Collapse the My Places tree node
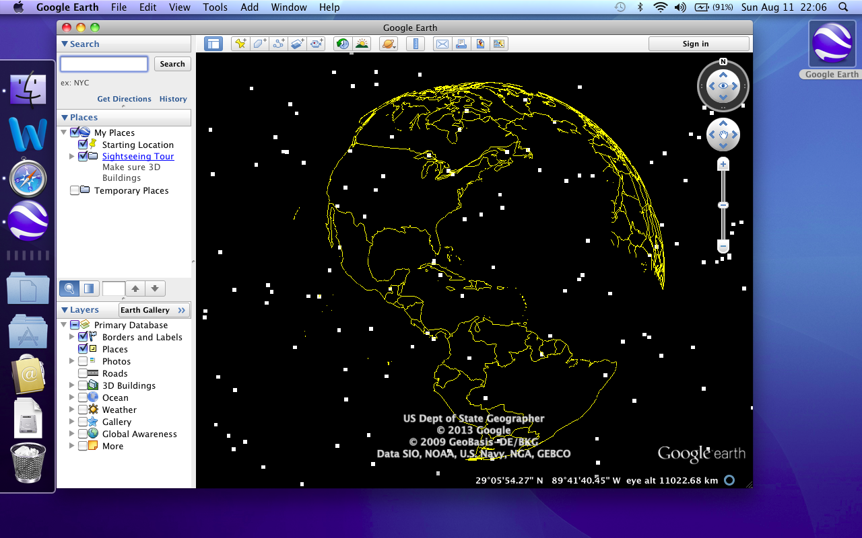The height and width of the screenshot is (538, 862). [x=64, y=132]
